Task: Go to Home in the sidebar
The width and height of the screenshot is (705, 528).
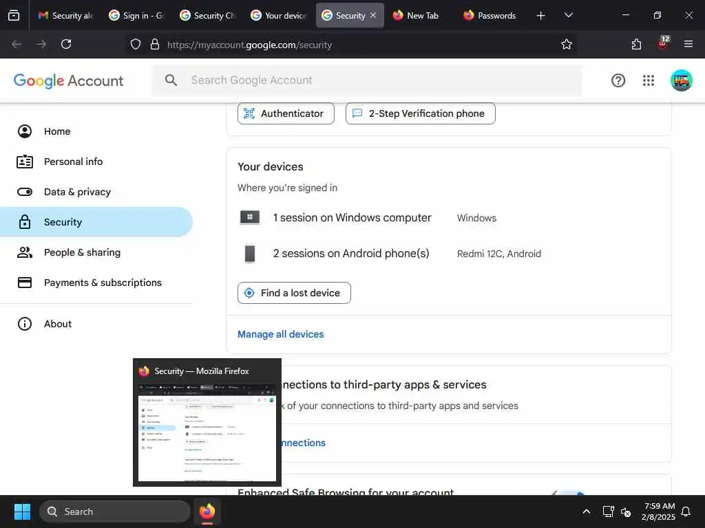Action: [x=96, y=131]
